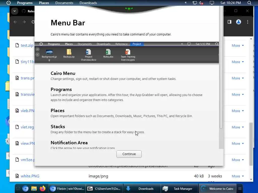Go back in the browser window
258x193 pixels.
pos(15,22)
